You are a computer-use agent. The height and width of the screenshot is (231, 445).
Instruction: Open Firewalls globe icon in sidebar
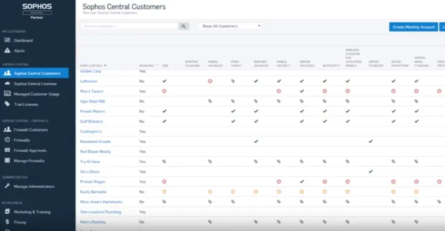click(7, 140)
